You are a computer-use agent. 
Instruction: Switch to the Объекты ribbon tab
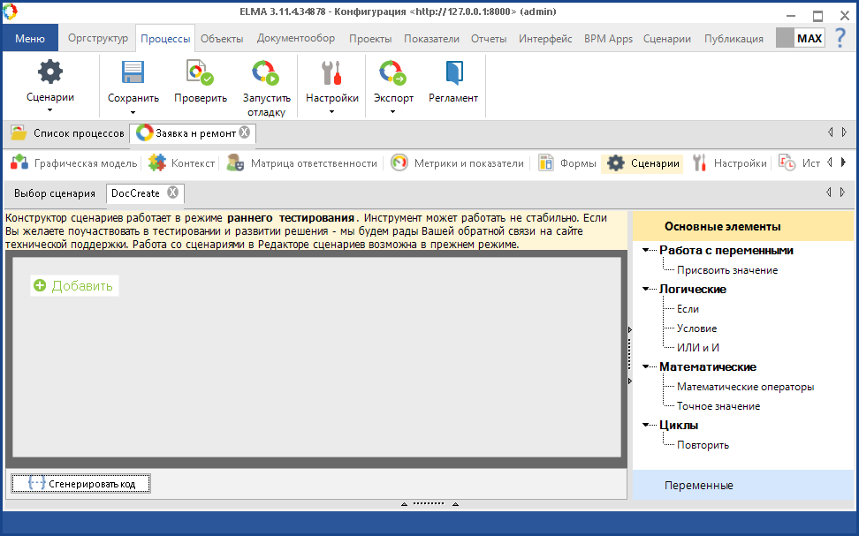[222, 38]
